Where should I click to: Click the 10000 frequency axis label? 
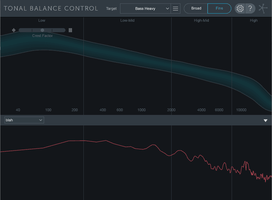241,110
